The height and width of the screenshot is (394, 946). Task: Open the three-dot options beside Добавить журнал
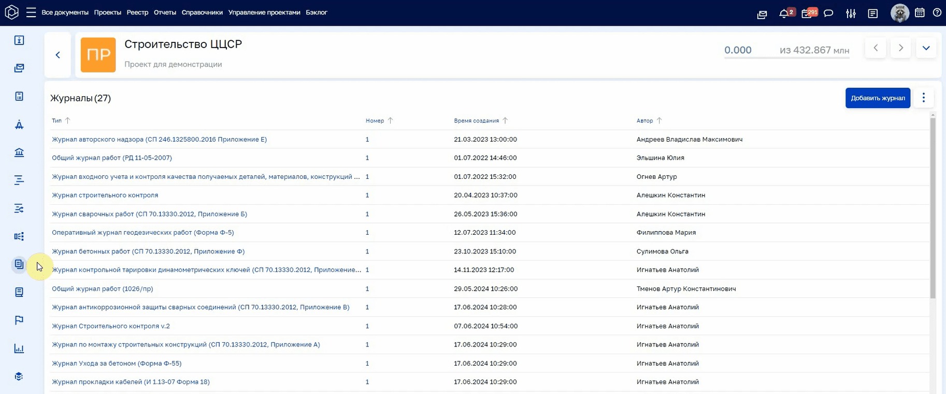923,98
